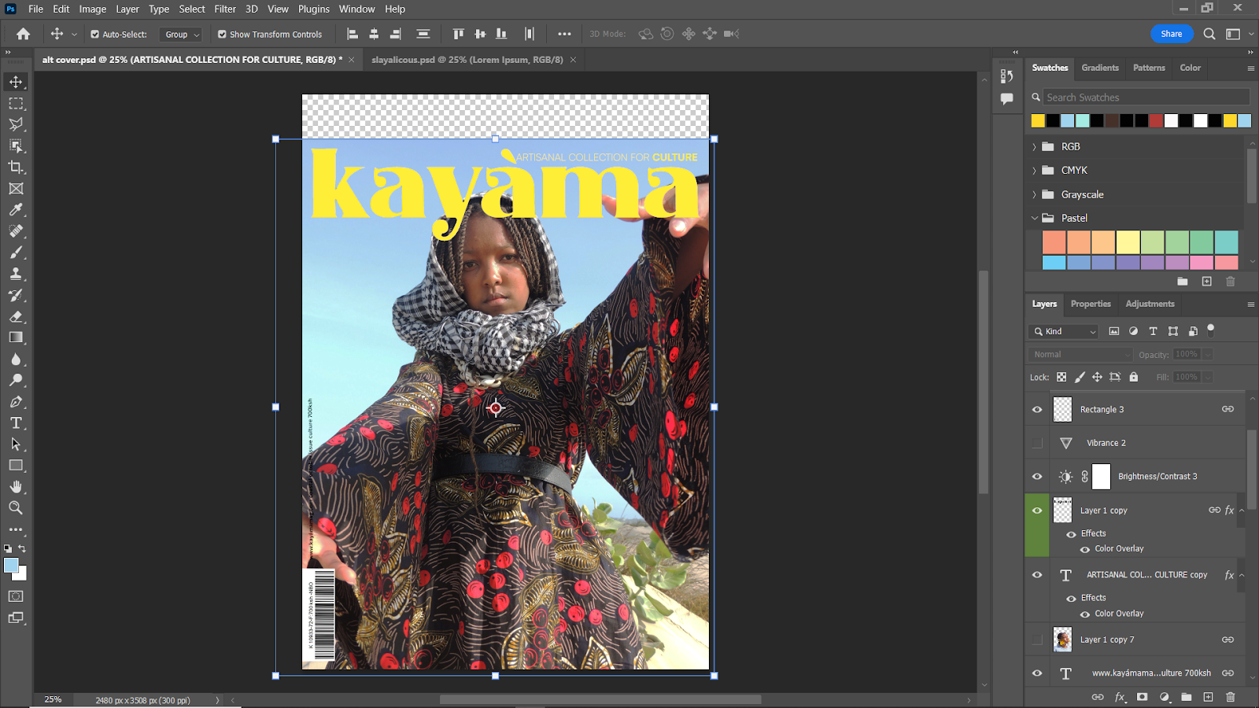Toggle Lock all for layer

[x=1134, y=377]
